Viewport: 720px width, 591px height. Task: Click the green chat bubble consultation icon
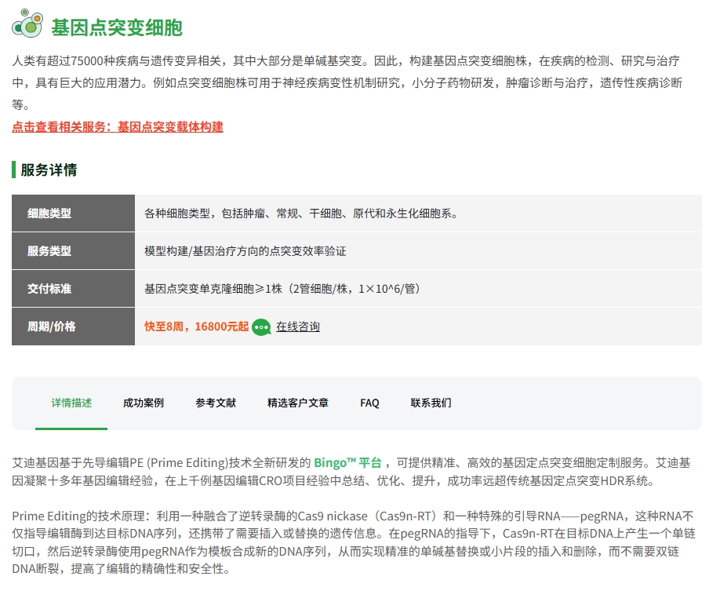point(261,327)
